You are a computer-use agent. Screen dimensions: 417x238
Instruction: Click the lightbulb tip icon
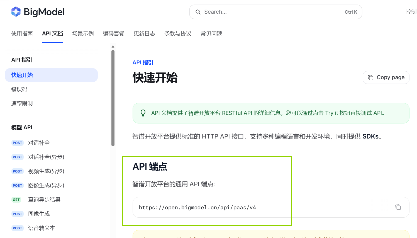(143, 113)
